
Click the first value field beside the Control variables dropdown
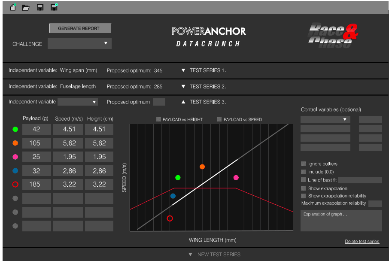click(x=371, y=120)
